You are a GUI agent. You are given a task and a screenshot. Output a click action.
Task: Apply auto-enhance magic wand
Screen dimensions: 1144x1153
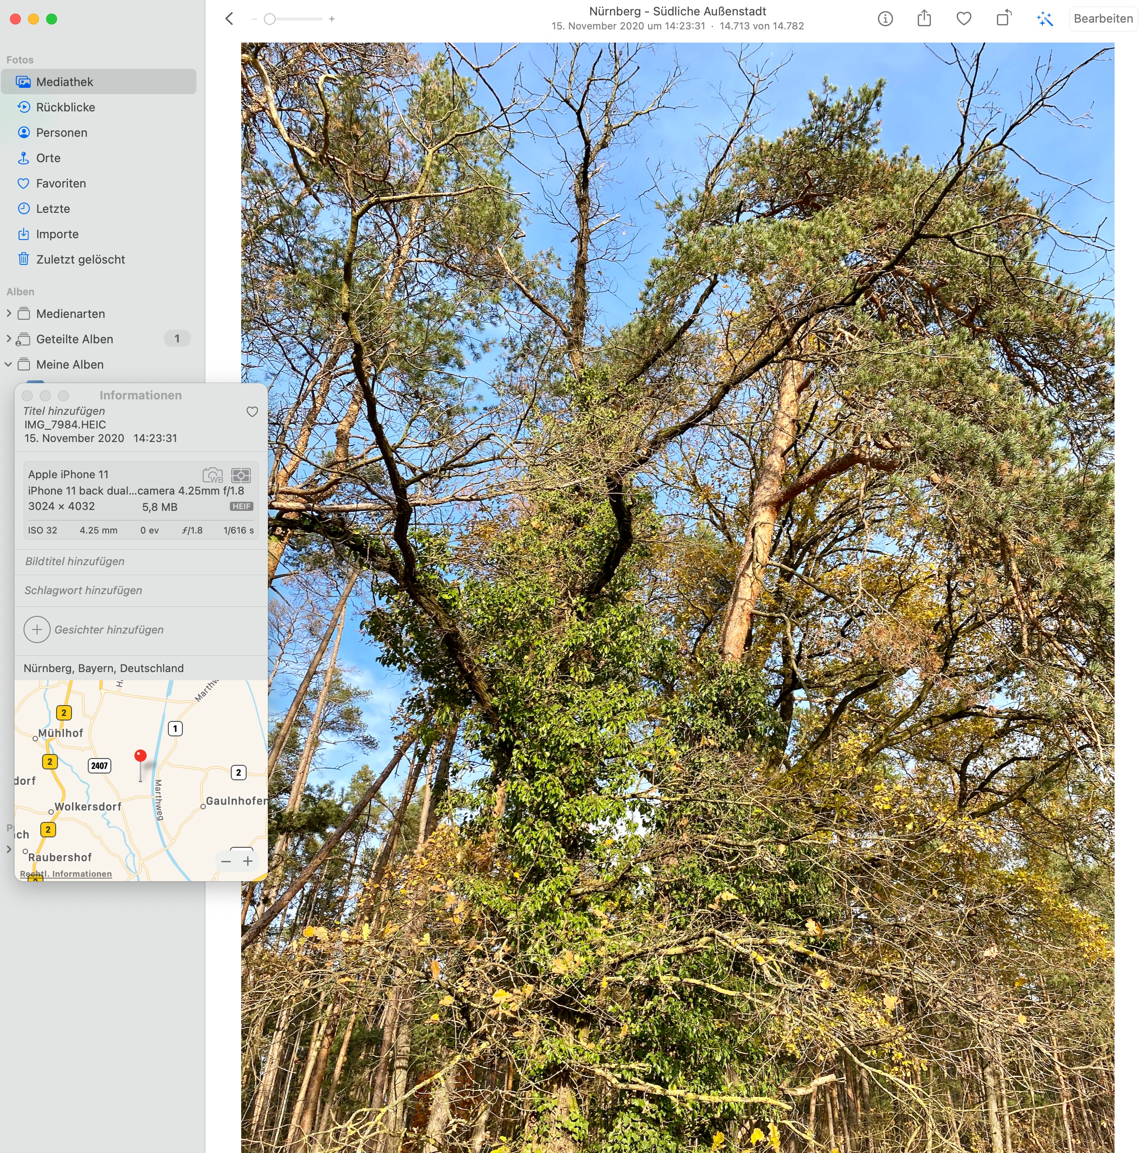point(1044,19)
